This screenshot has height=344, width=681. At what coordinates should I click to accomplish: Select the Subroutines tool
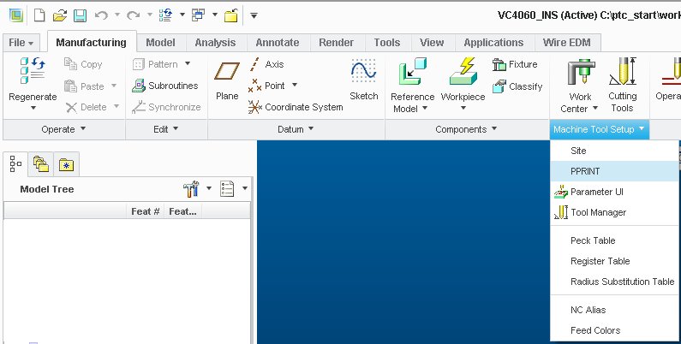coord(165,86)
